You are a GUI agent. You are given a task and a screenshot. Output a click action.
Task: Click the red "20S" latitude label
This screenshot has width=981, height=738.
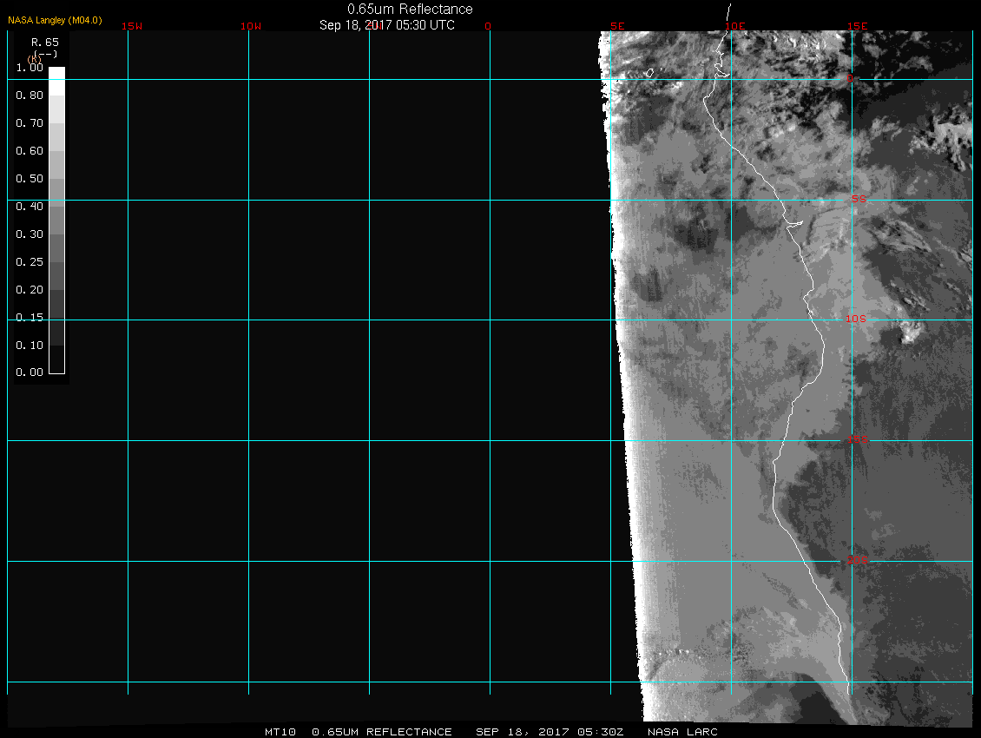click(858, 560)
